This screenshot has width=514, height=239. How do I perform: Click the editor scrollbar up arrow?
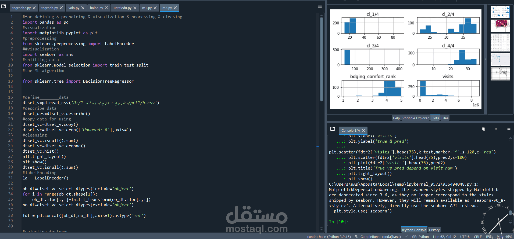point(321,15)
